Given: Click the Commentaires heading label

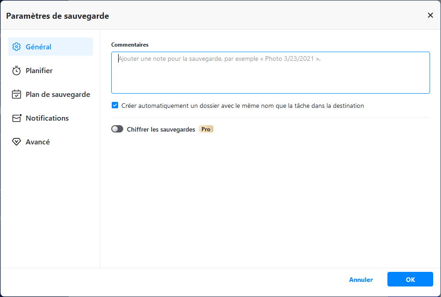Looking at the screenshot, I should [130, 45].
